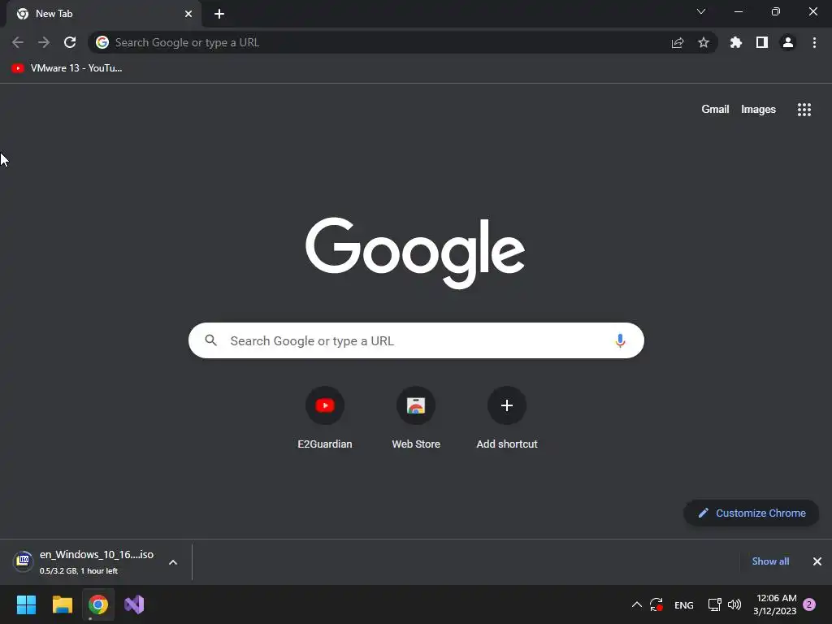The height and width of the screenshot is (624, 832).
Task: Click the sync status tray icon
Action: (x=656, y=604)
